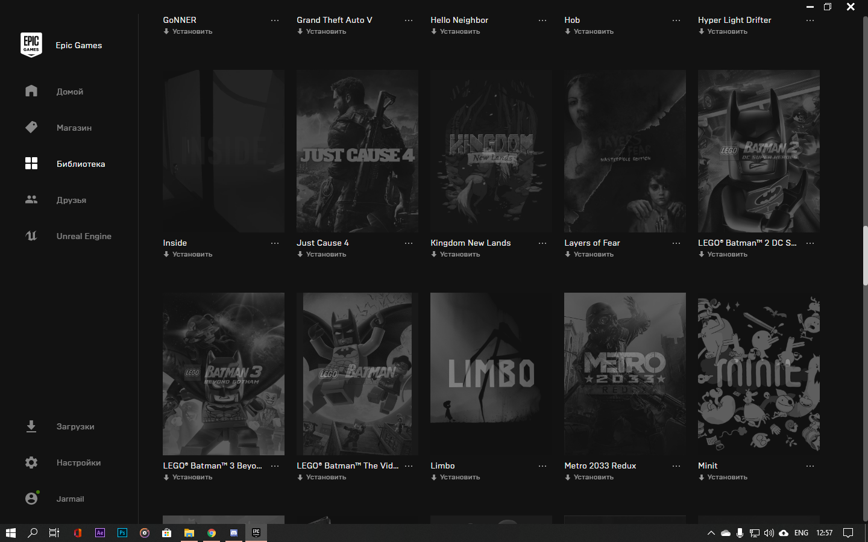Open the Магазин store tag icon
Image resolution: width=868 pixels, height=542 pixels.
[31, 127]
